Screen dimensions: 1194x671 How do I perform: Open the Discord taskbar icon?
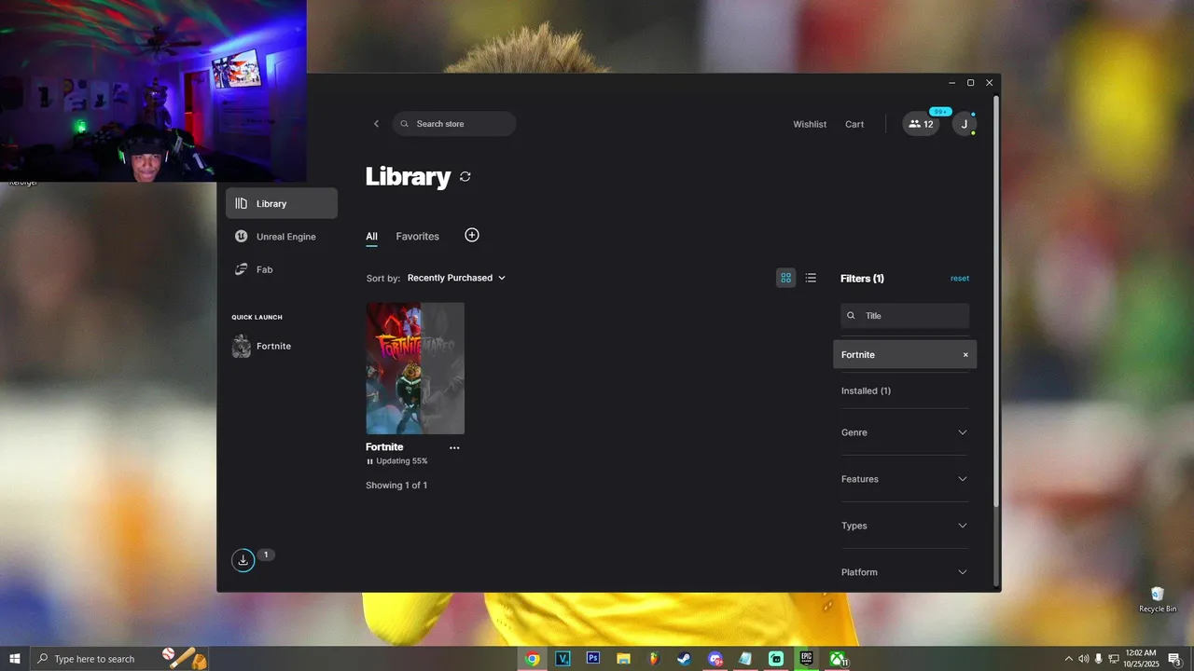pos(715,659)
